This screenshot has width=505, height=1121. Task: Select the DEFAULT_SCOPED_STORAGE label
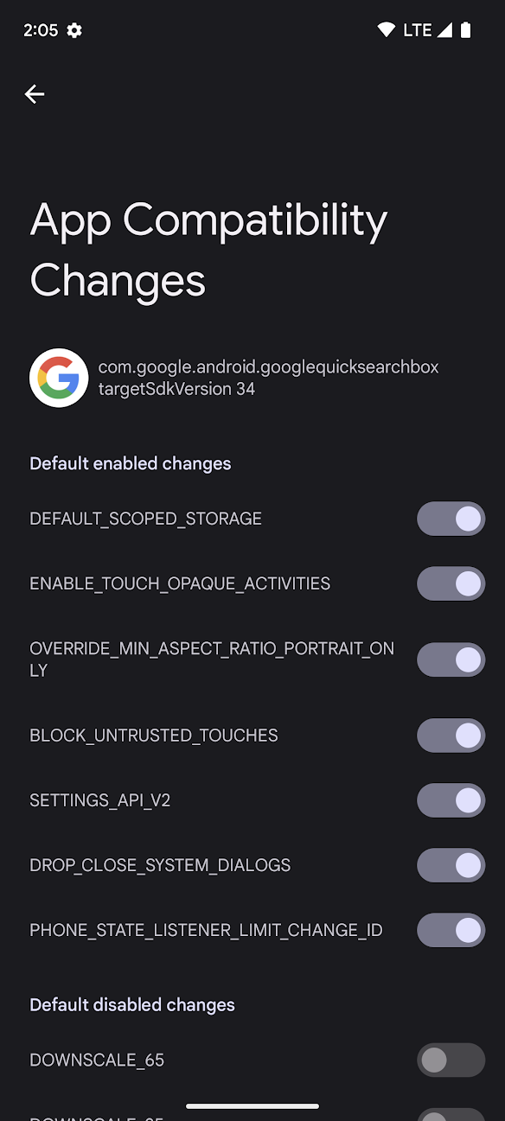145,519
